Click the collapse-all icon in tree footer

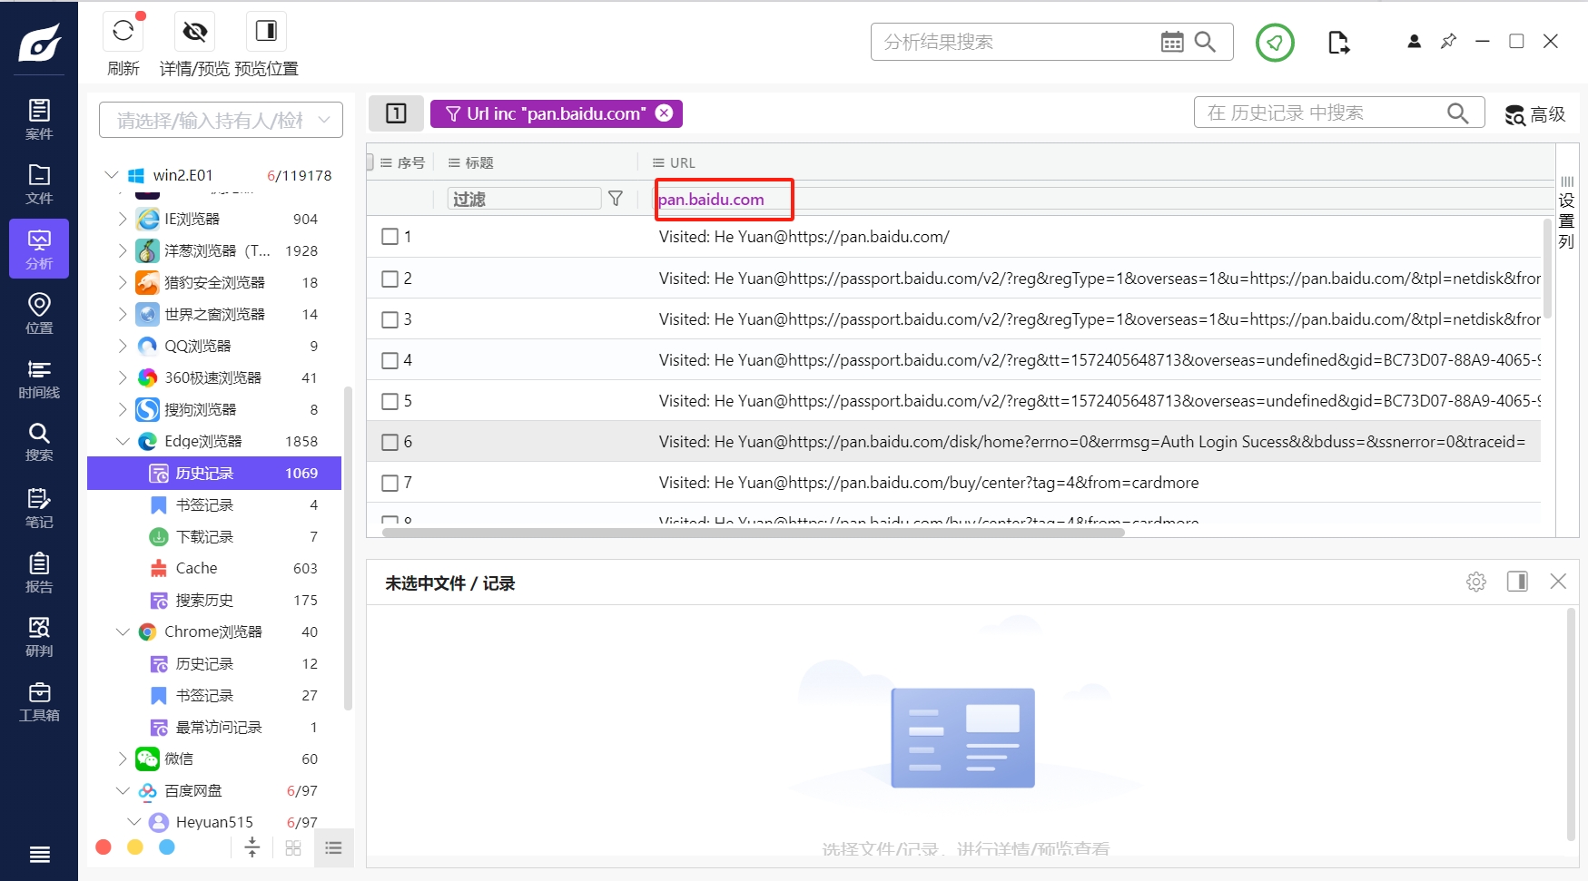point(252,848)
